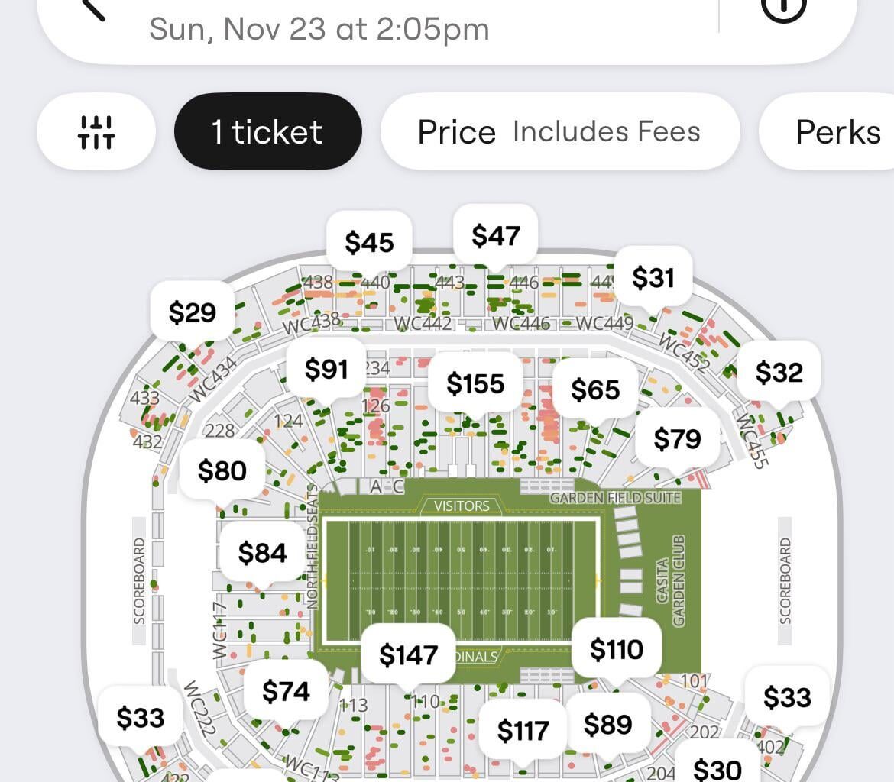Select the $79 price marker
This screenshot has height=782, width=894.
point(677,439)
